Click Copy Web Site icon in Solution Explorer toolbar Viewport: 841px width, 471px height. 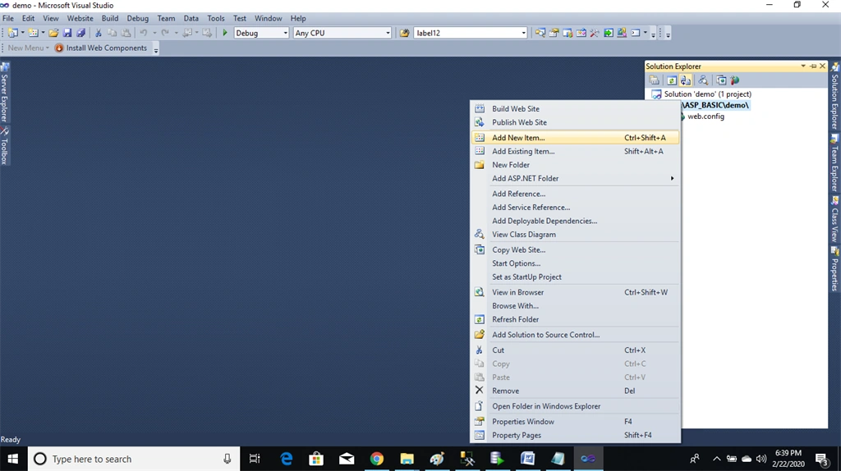point(721,80)
